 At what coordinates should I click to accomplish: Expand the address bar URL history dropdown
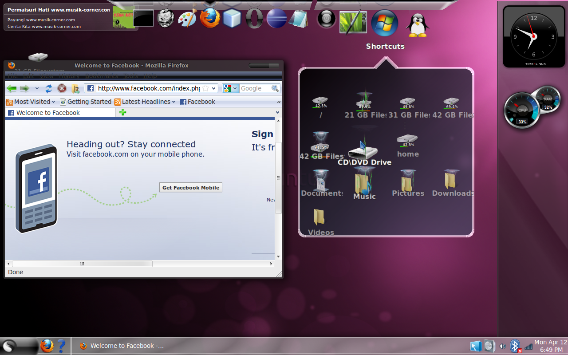pyautogui.click(x=214, y=88)
